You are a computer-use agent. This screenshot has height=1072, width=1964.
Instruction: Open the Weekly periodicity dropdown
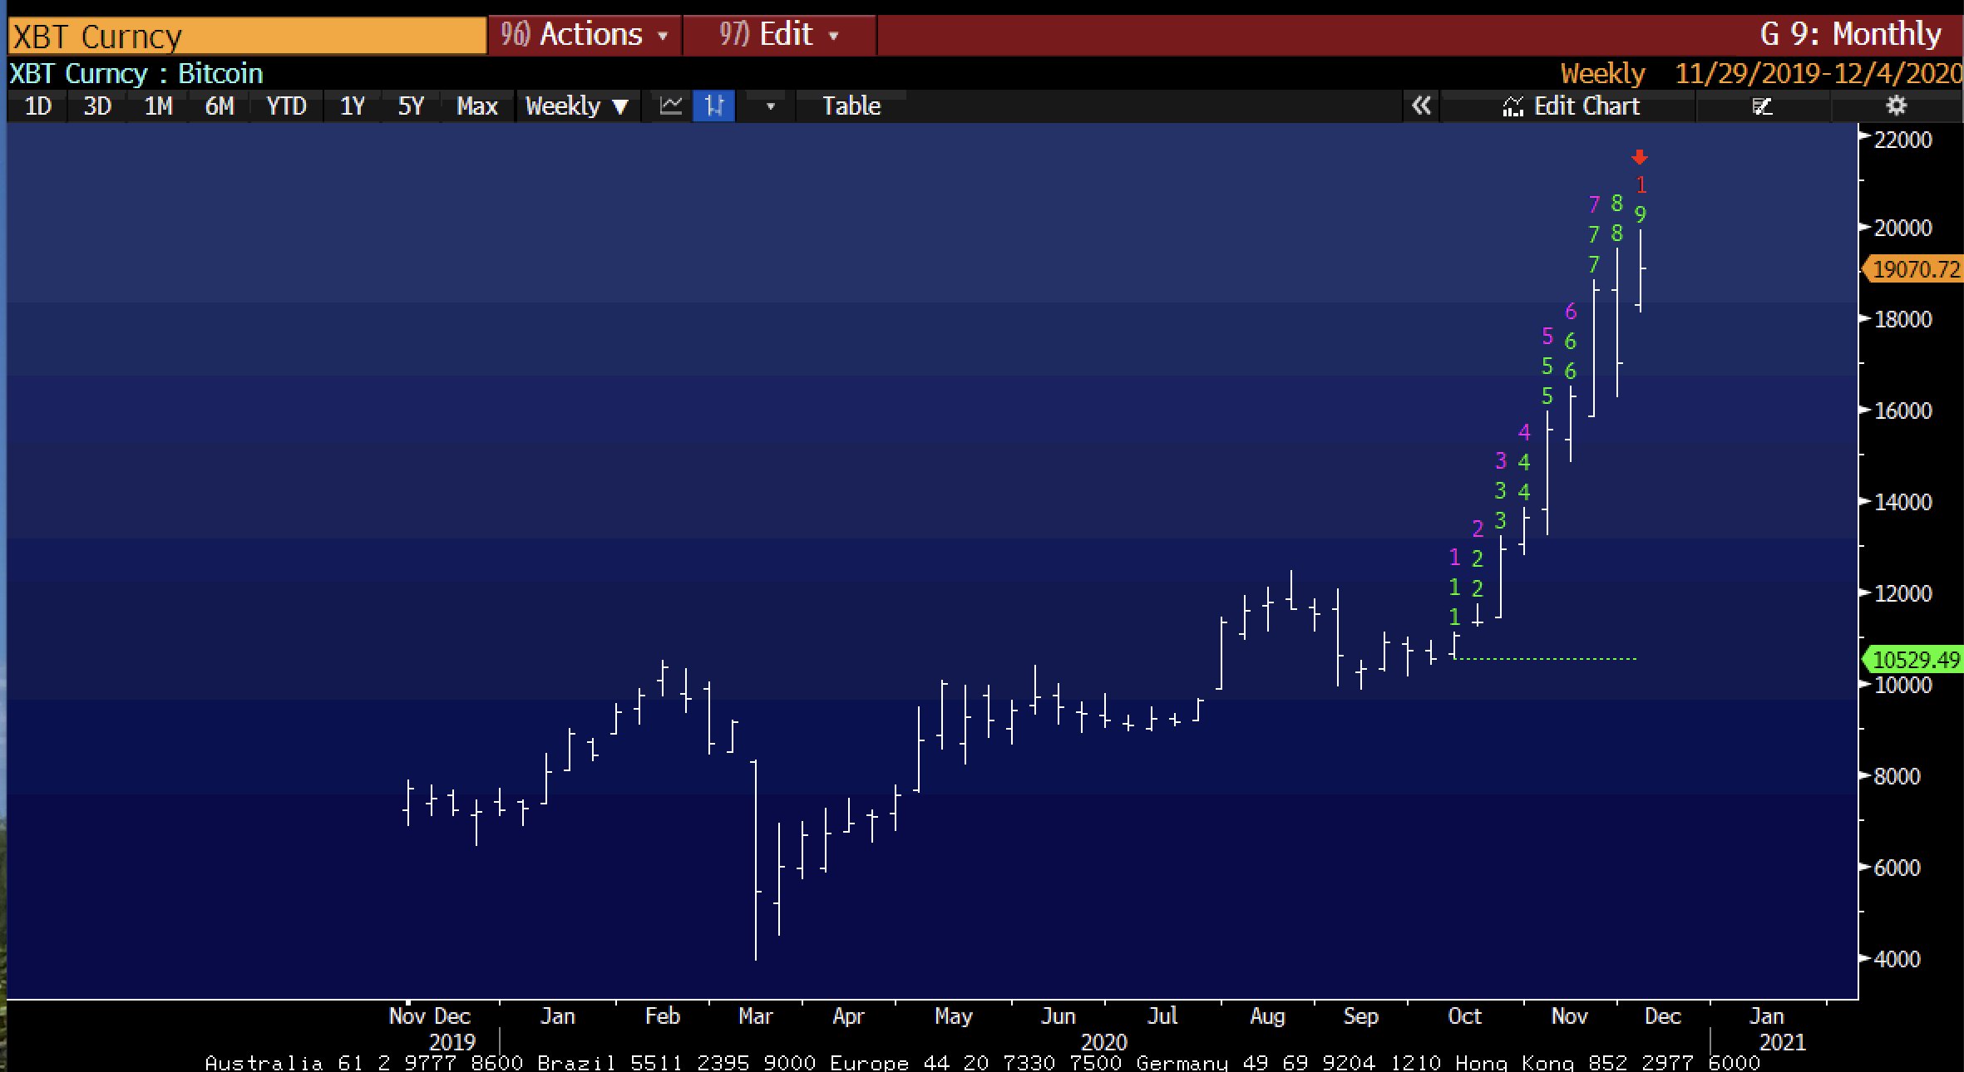tap(577, 106)
